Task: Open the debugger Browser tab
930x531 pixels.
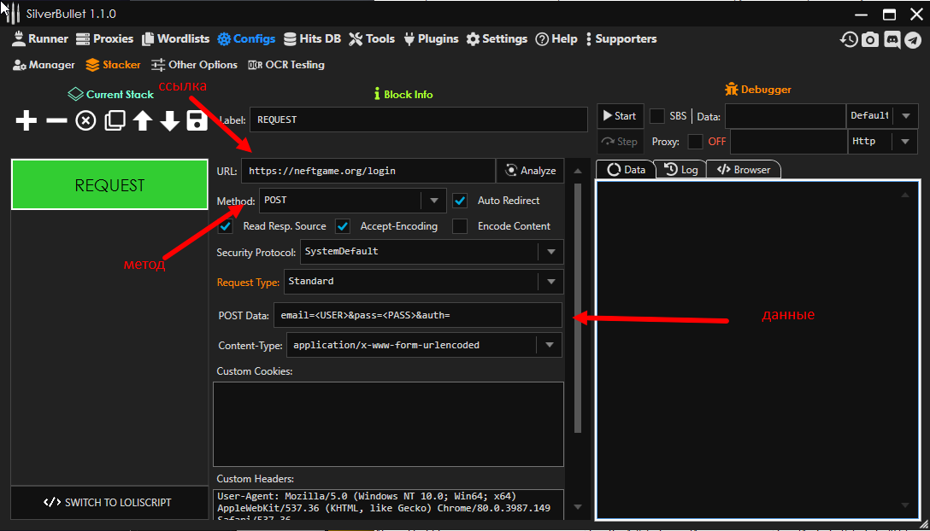Action: tap(744, 170)
